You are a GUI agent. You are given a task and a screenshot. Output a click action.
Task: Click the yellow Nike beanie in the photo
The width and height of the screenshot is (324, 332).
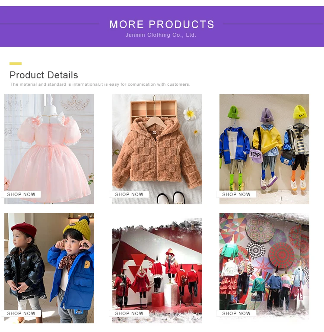pos(300,112)
